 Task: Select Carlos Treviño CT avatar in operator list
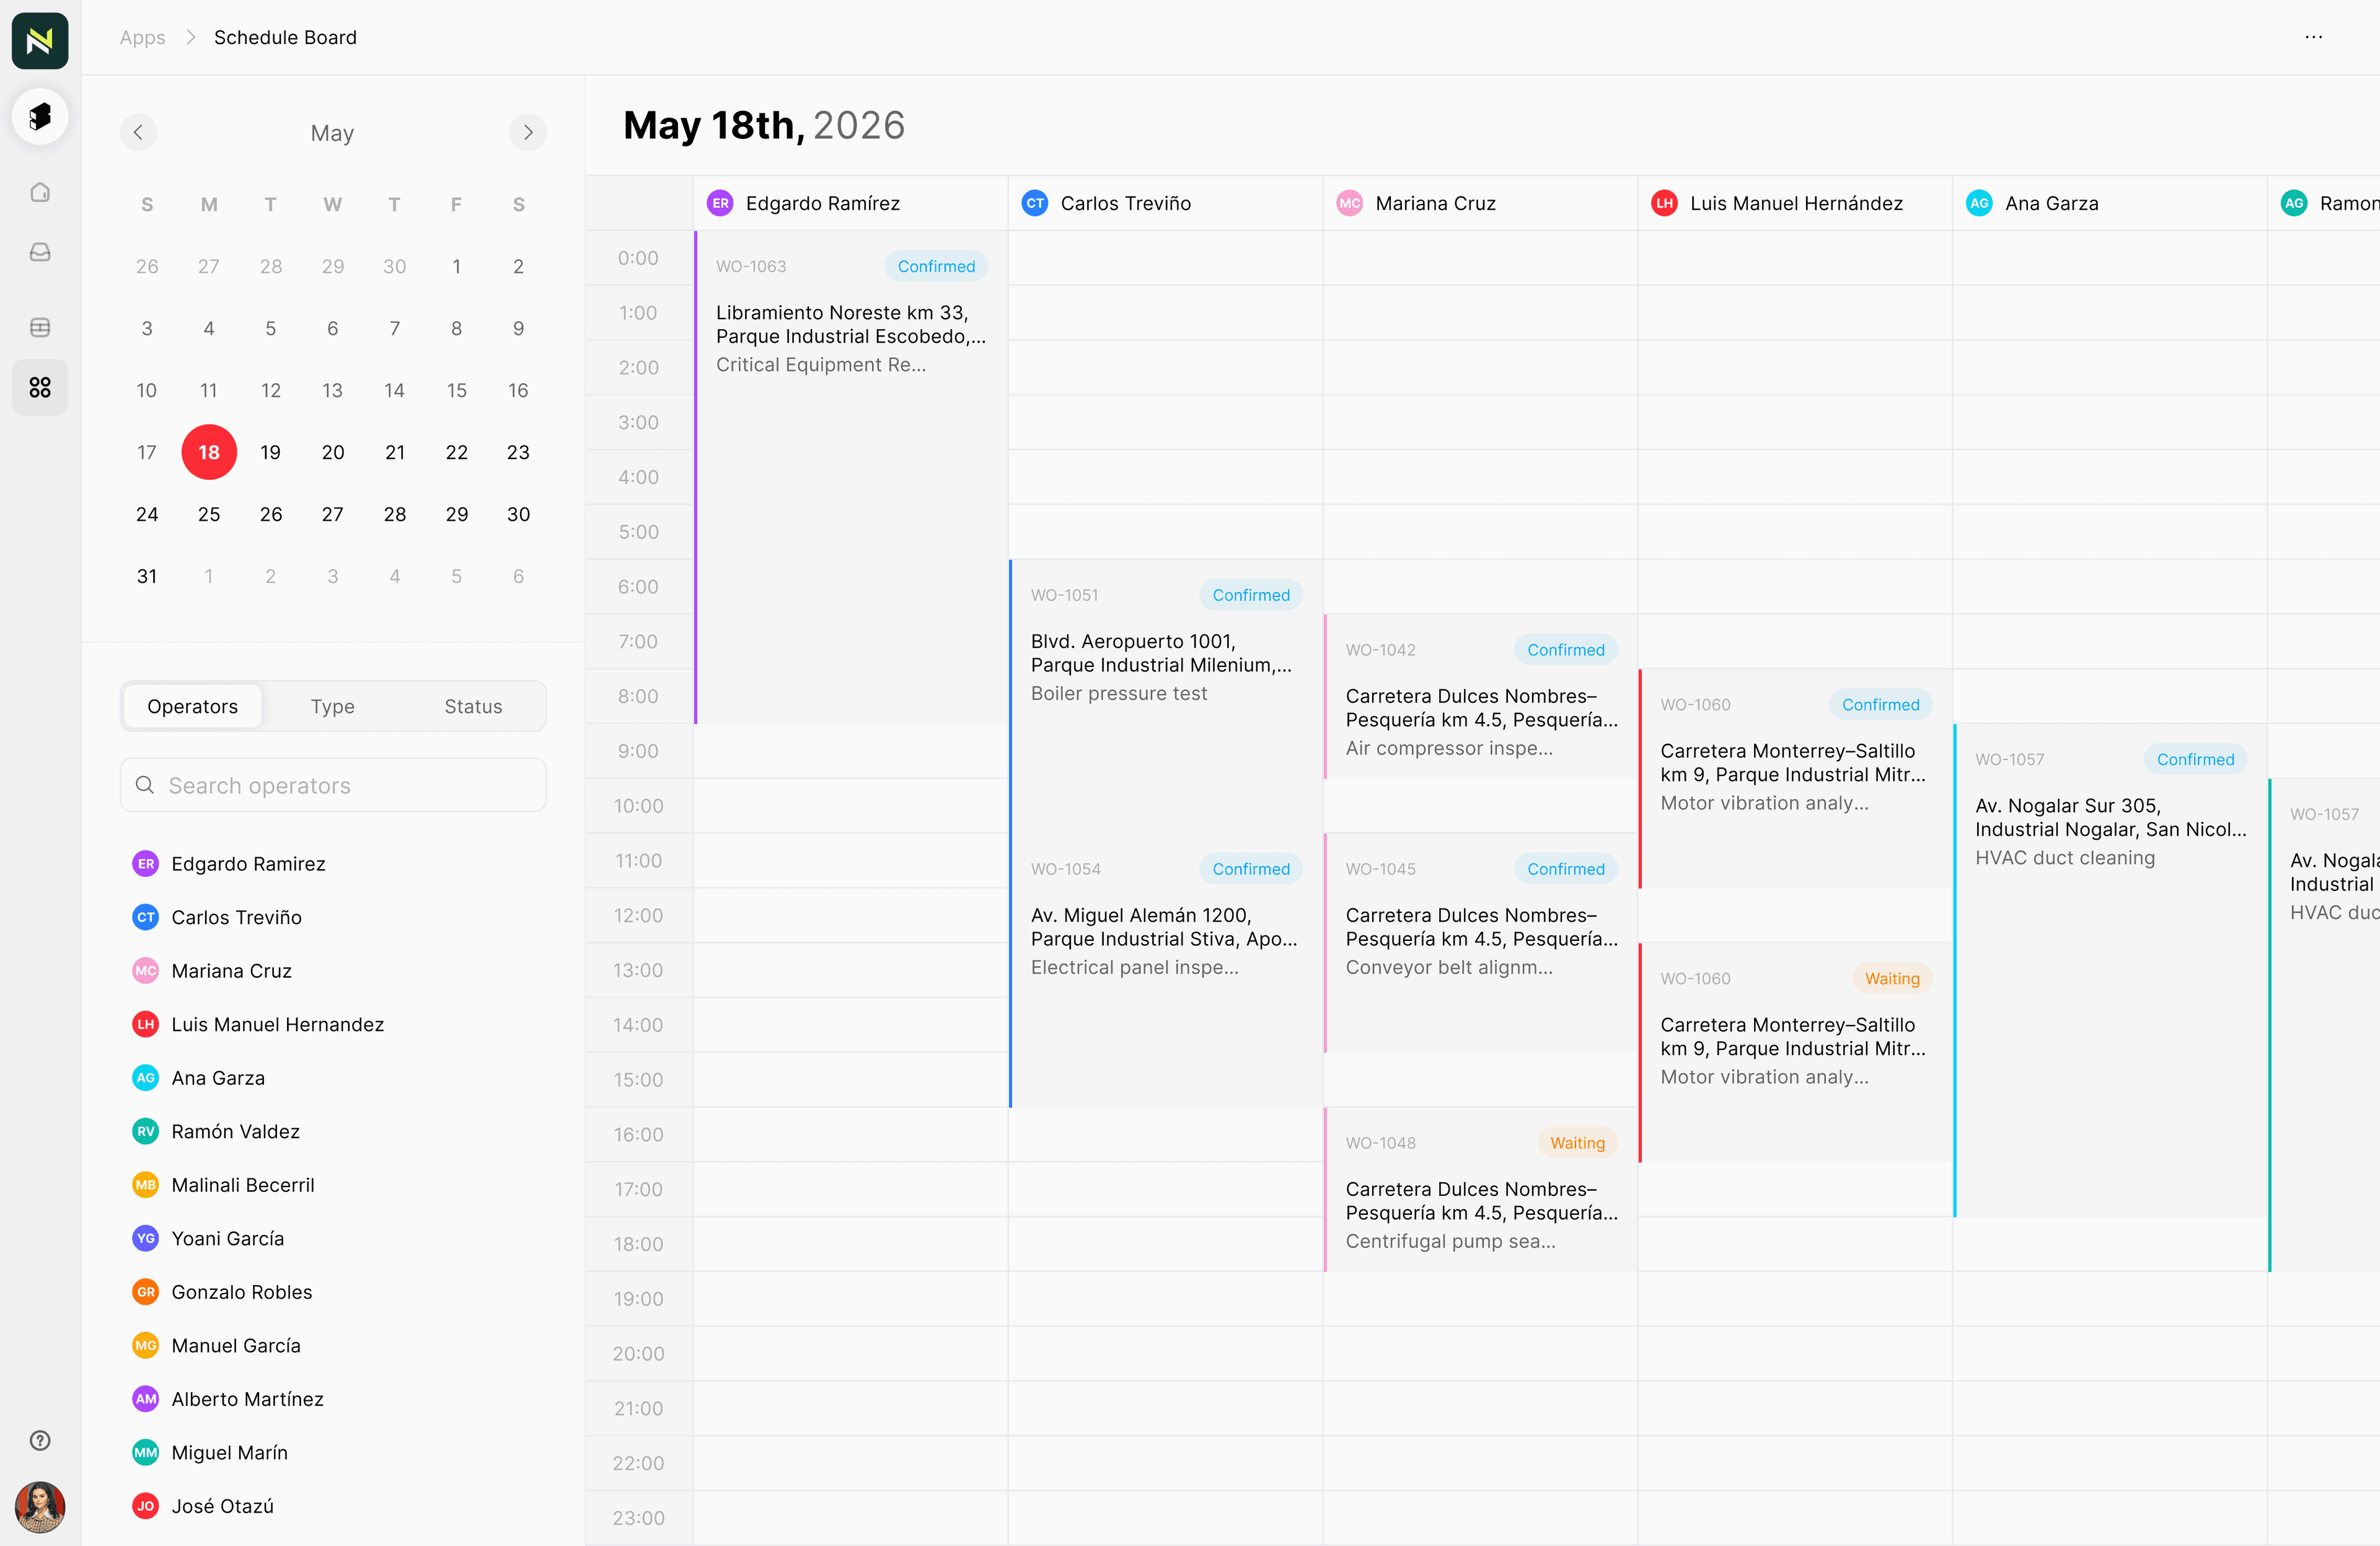tap(146, 917)
